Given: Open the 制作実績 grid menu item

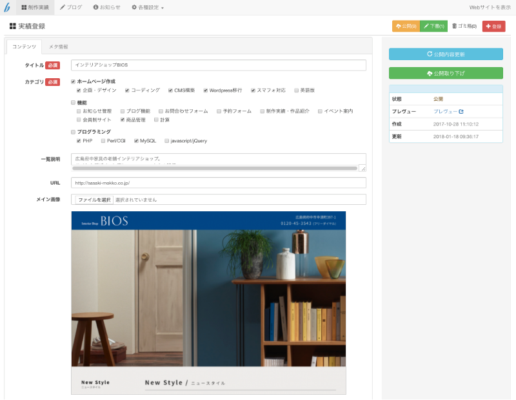Looking at the screenshot, I should point(35,7).
